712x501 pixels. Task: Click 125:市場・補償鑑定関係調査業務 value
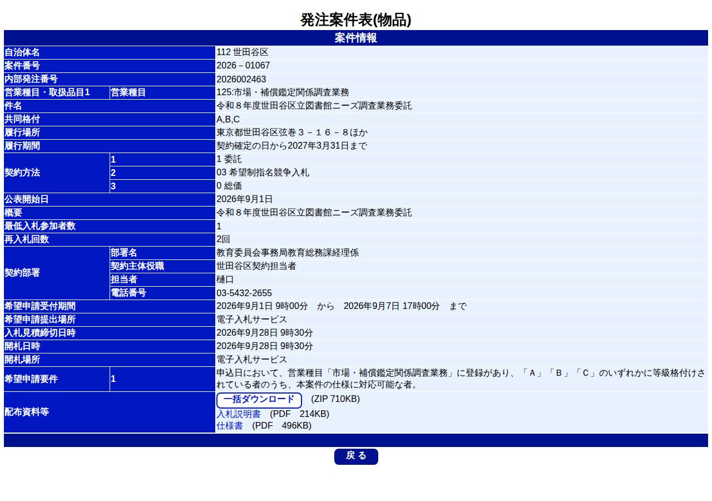283,92
